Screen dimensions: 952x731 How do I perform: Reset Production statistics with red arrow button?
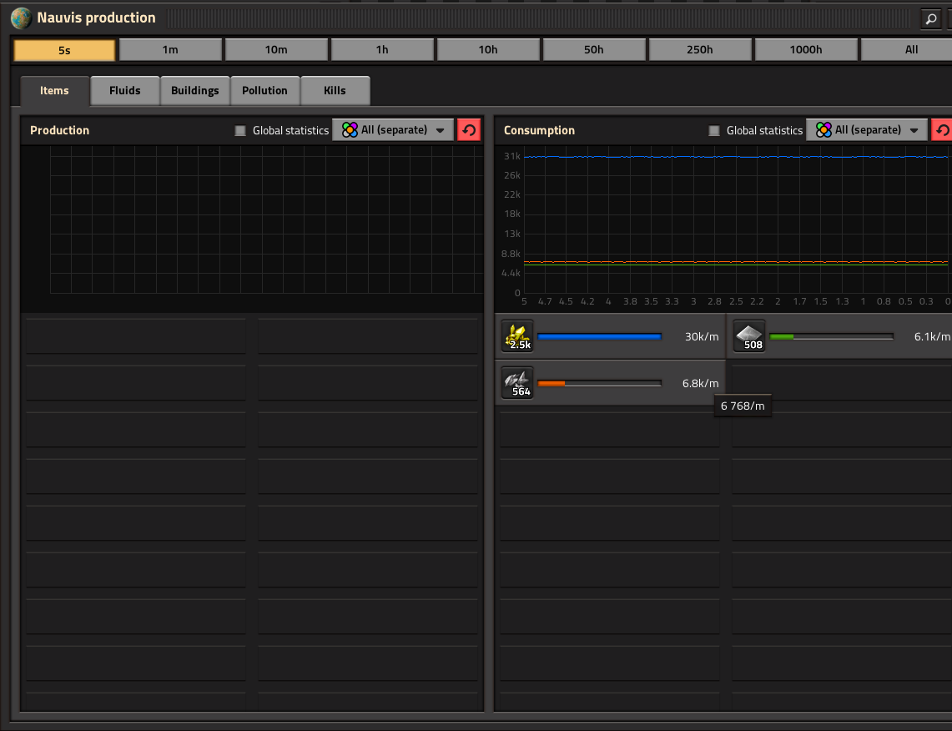click(469, 130)
